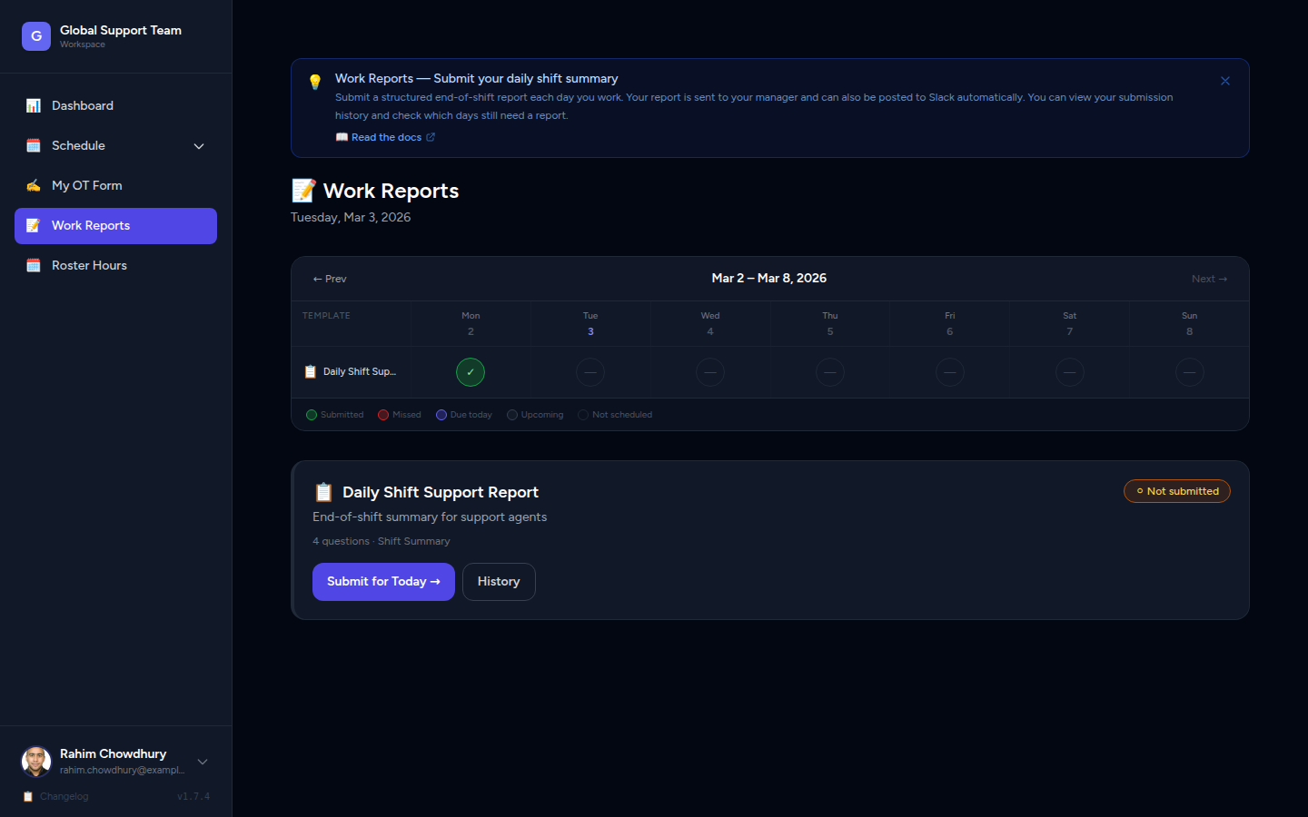Screen dimensions: 1308x817
Task: Click the Global Support Team workspace avatar
Action: [35, 35]
